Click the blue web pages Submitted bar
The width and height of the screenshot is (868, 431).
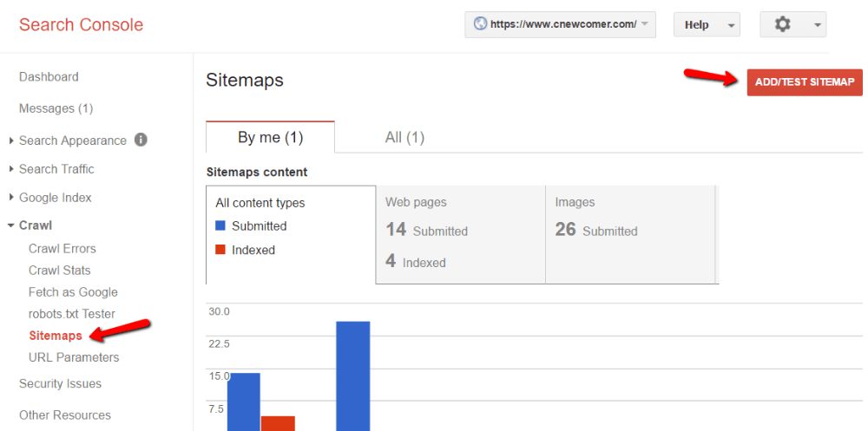(x=244, y=402)
